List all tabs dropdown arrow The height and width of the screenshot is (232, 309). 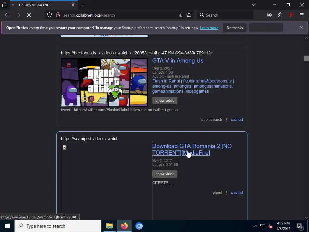(x=254, y=5)
